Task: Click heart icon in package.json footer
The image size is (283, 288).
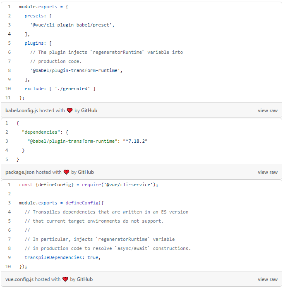Action: click(66, 172)
